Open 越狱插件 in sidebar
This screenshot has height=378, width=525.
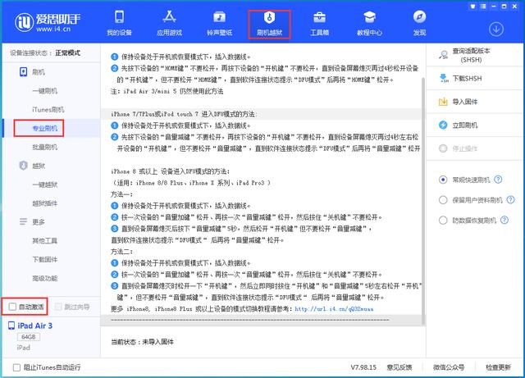click(x=45, y=203)
